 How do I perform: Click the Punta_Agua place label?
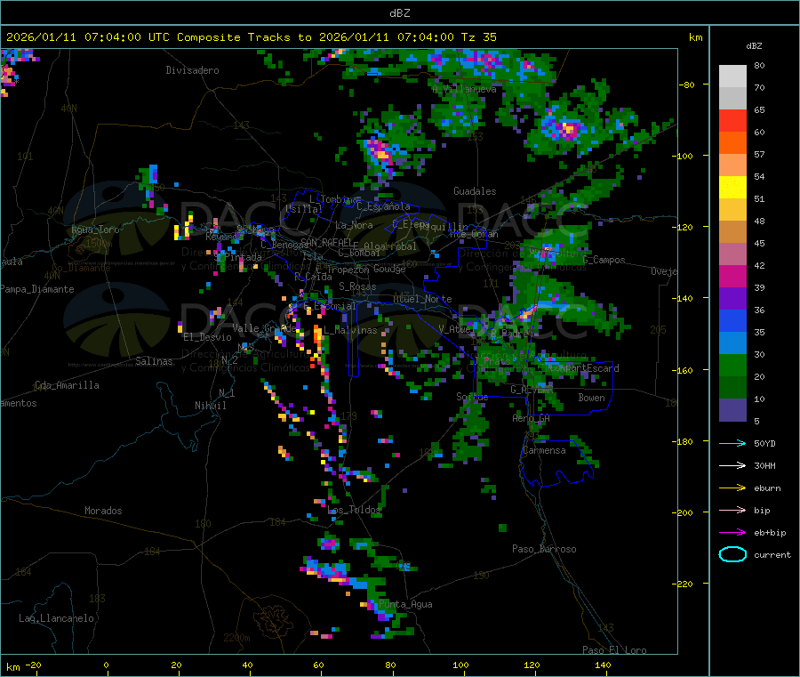point(405,605)
